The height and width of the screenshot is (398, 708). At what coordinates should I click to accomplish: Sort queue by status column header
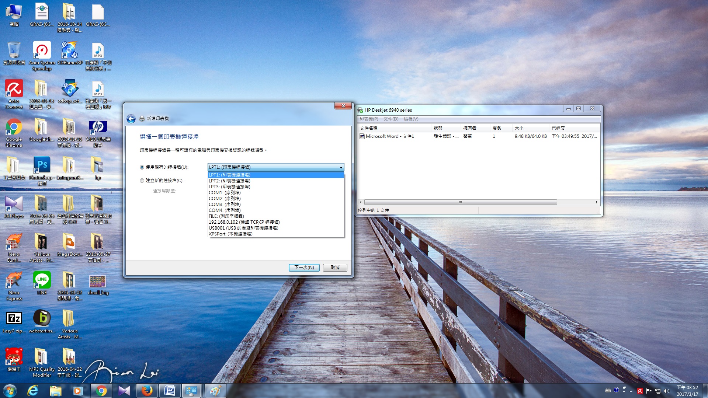click(446, 128)
